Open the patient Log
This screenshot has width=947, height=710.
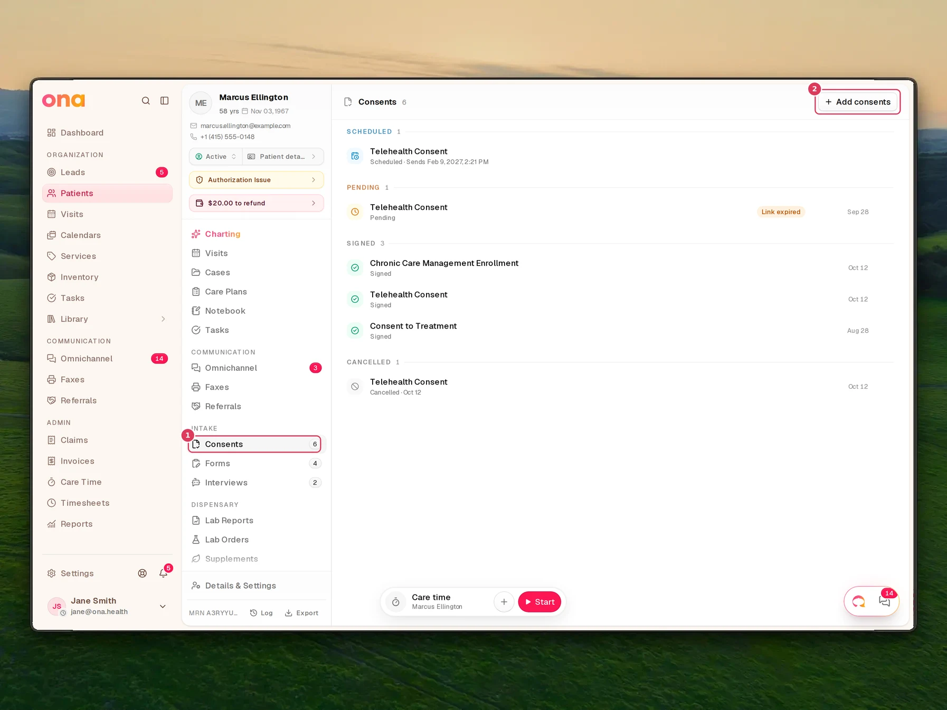pos(261,613)
